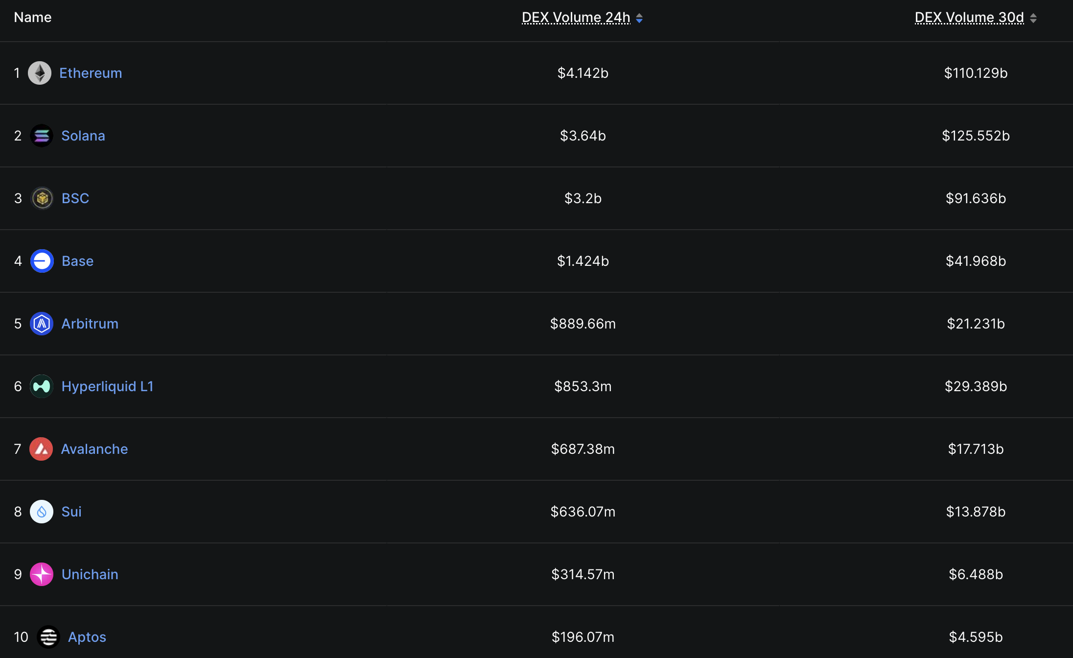
Task: Open the Hyperliquid L1 chain page
Action: point(107,386)
